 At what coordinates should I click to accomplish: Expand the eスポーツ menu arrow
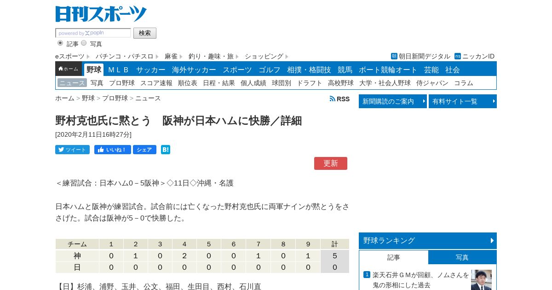(x=88, y=56)
